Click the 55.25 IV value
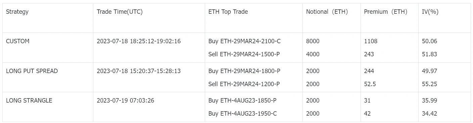The width and height of the screenshot is (473, 123). pos(429,84)
